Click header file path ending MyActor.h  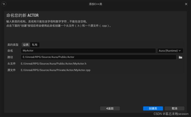pyautogui.click(x=53, y=63)
